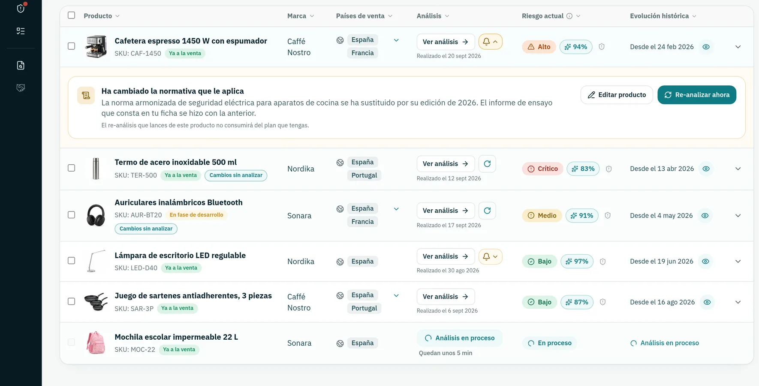Open bell alert dropdown for Lámpara de escritorio
Image resolution: width=759 pixels, height=386 pixels.
[490, 256]
